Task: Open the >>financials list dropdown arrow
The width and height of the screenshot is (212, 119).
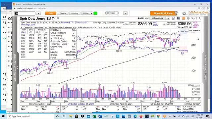Action: click(x=168, y=18)
